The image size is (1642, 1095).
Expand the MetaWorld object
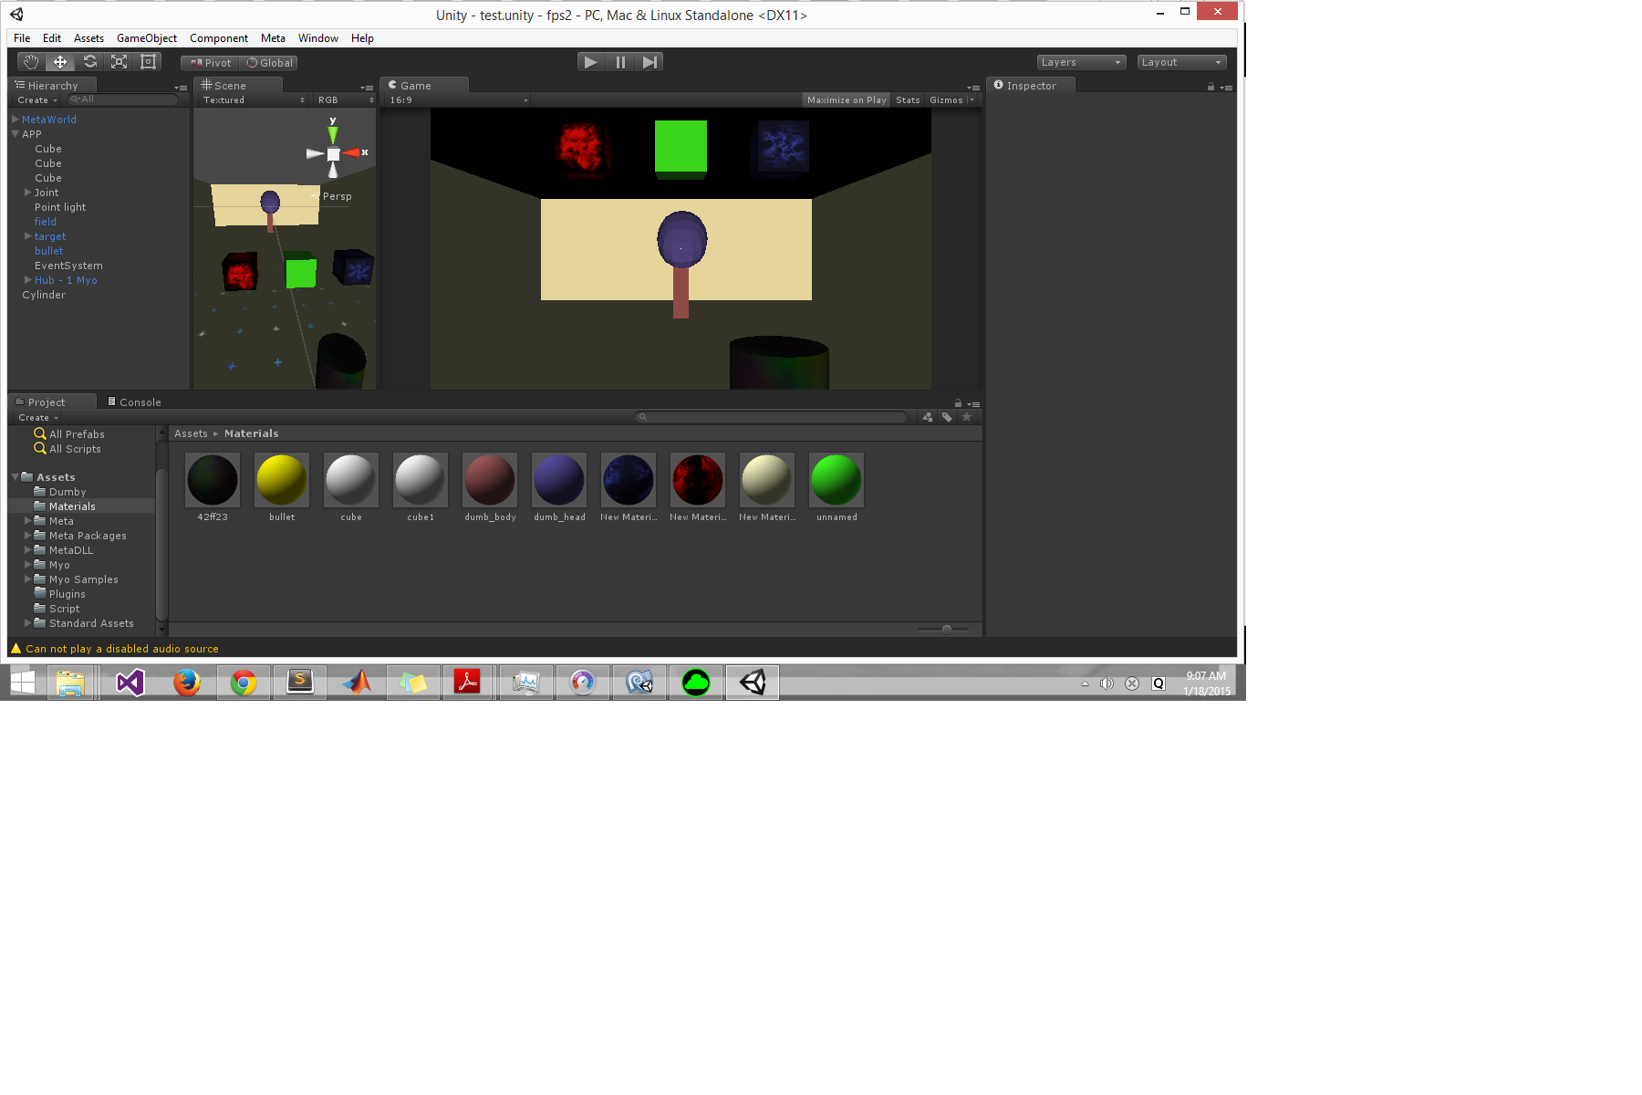[16, 120]
